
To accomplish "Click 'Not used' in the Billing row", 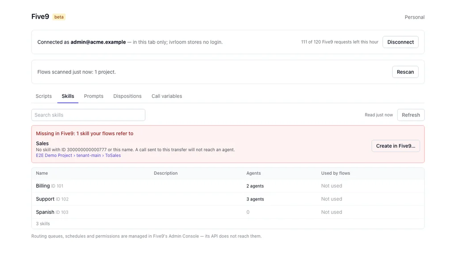I will tap(331, 186).
